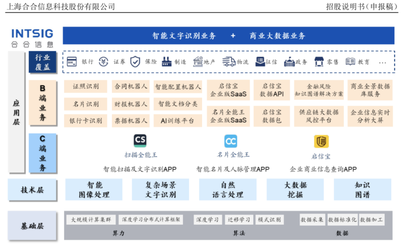404x244 pixels.
Task: Click the yellow 启信宝 app icon
Action: coord(321,141)
